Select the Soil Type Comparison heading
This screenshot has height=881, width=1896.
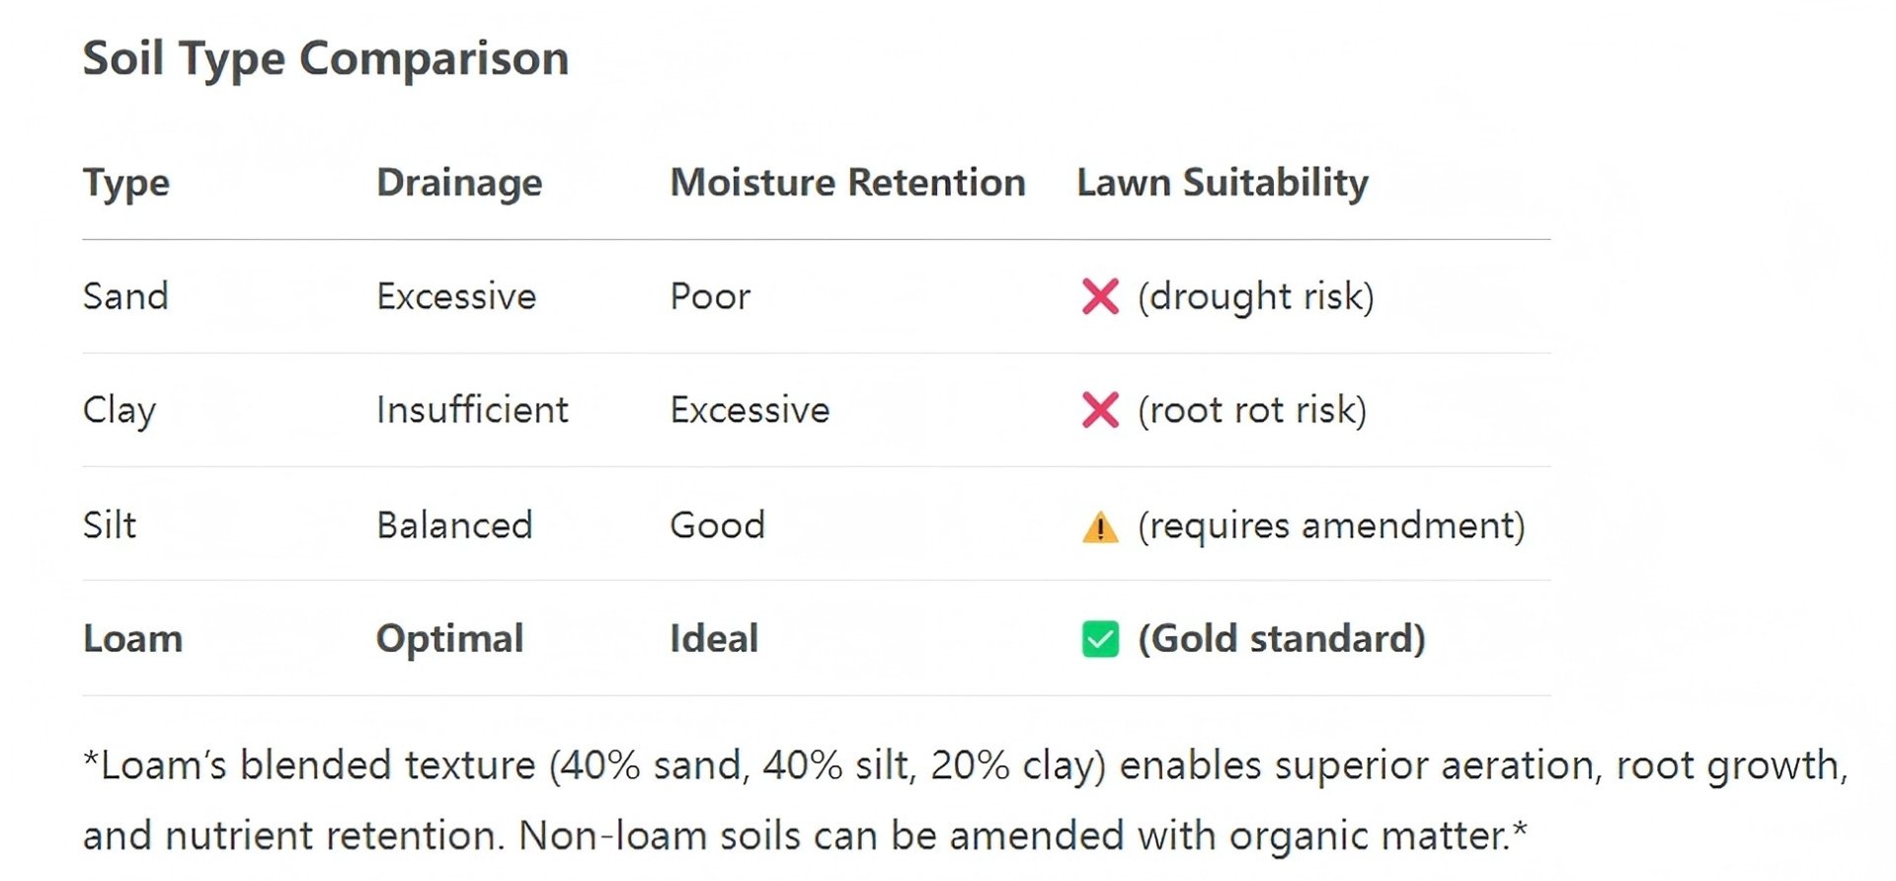coord(326,58)
